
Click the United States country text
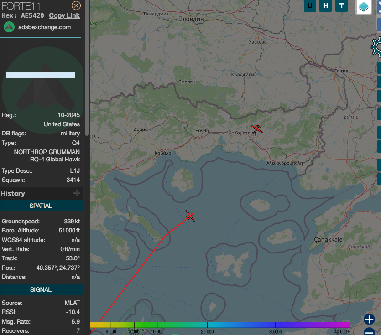coord(62,124)
